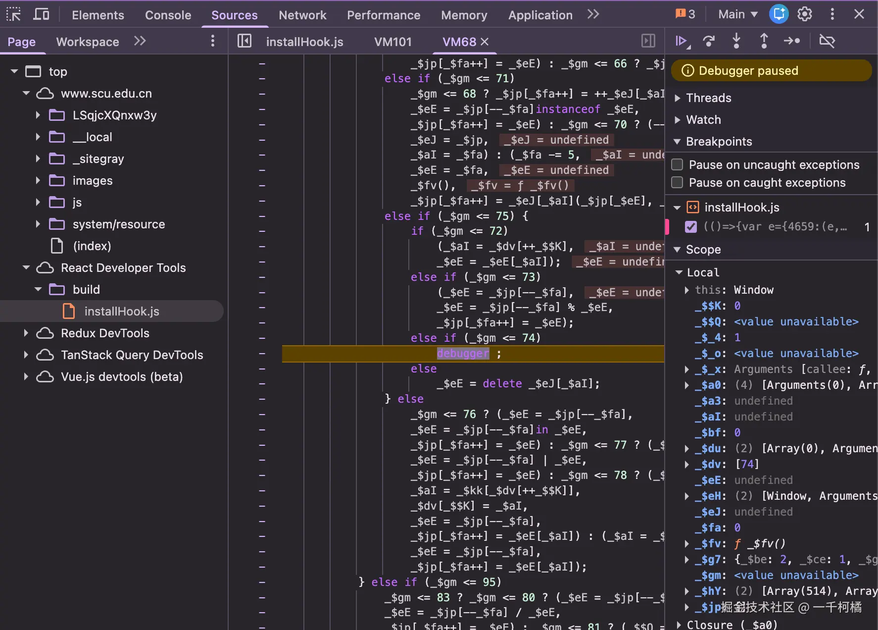Image resolution: width=878 pixels, height=630 pixels.
Task: Click the info icon in Debugger paused banner
Action: tap(687, 70)
